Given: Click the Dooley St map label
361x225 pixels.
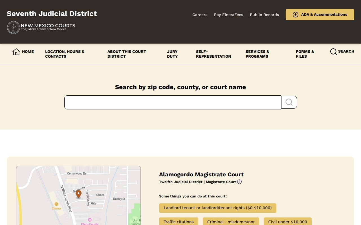Looking at the screenshot, I should (119, 199).
